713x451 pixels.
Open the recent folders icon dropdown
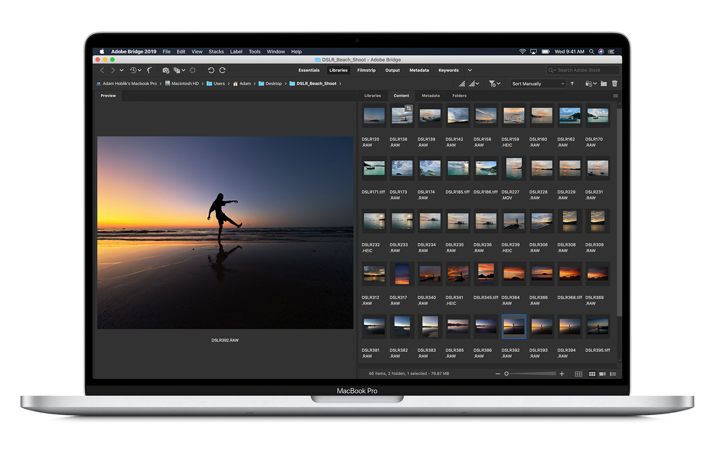click(x=591, y=84)
